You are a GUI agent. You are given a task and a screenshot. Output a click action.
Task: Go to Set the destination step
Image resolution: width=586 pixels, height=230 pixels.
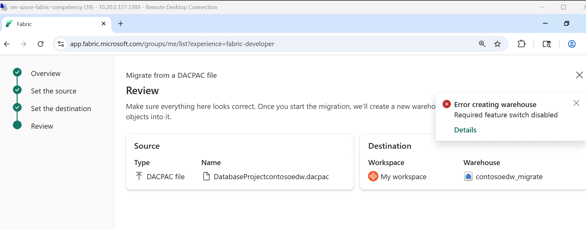tap(61, 109)
